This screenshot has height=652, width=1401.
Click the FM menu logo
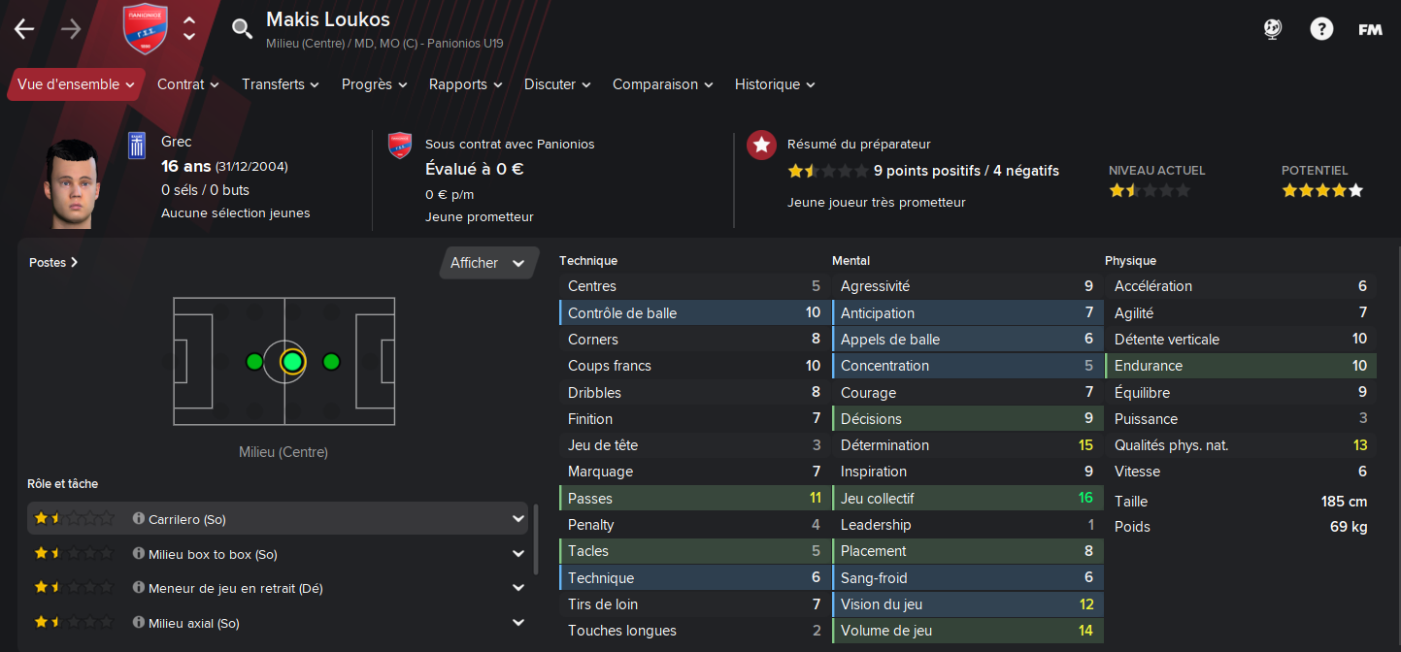[x=1370, y=29]
